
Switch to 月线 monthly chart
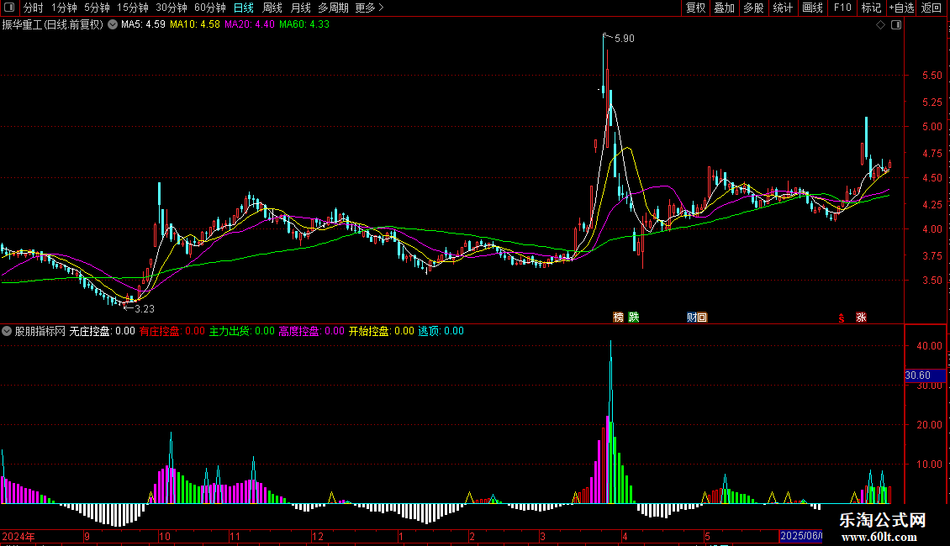pos(300,8)
